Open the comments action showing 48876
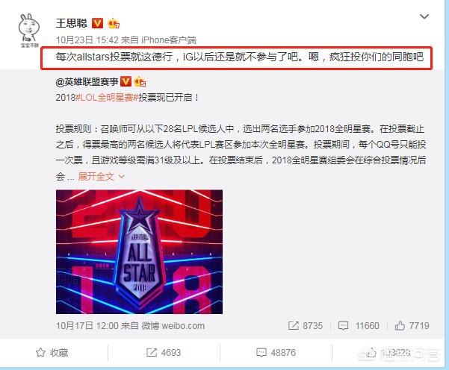This screenshot has height=370, width=449. point(276,353)
